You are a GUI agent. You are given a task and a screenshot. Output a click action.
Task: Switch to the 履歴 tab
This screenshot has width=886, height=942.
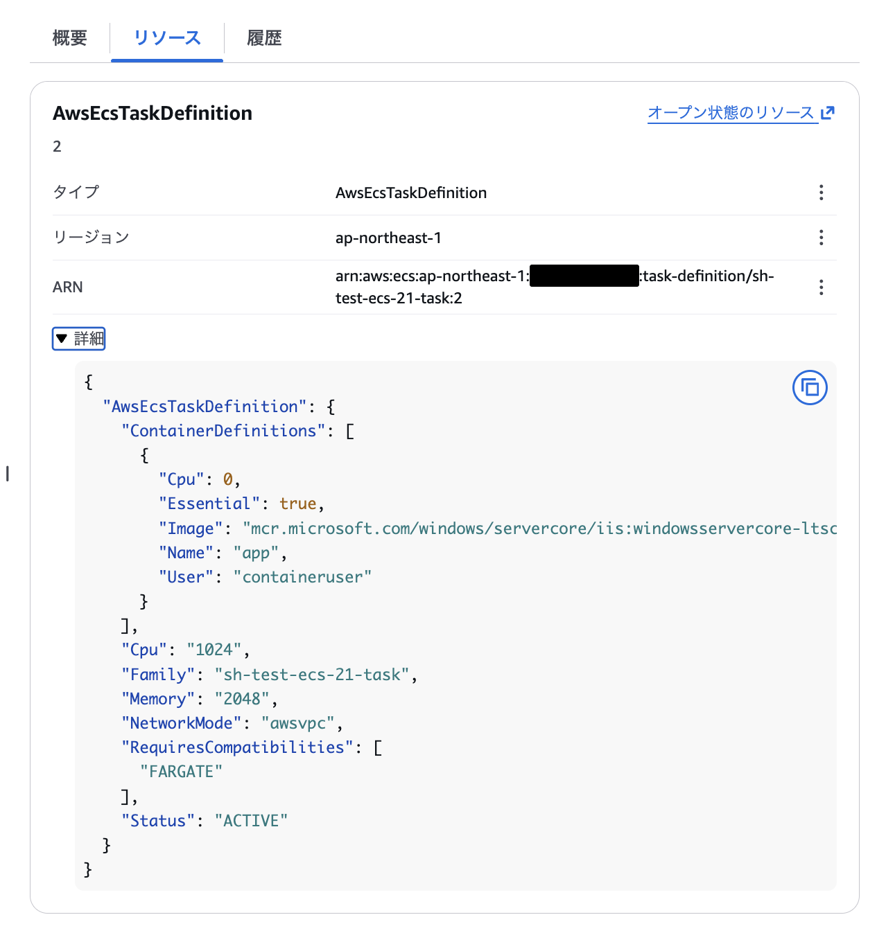tap(264, 38)
